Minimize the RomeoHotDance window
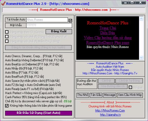This screenshot has height=121, width=148. coord(125,3)
